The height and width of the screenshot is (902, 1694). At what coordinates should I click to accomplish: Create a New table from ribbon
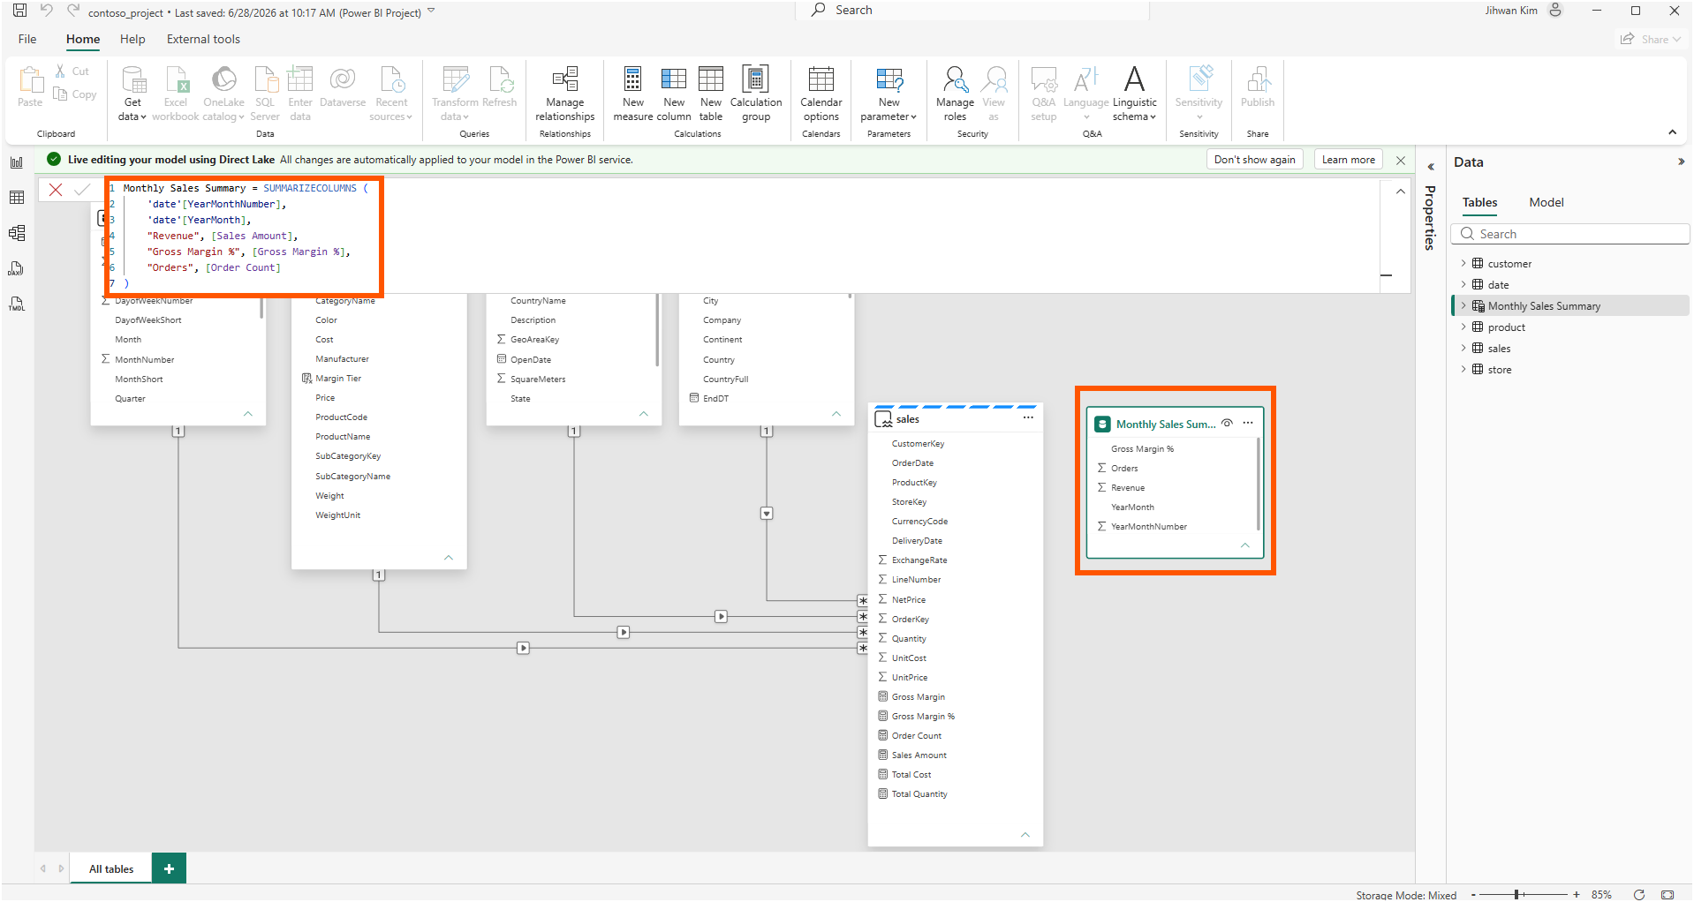tap(711, 94)
